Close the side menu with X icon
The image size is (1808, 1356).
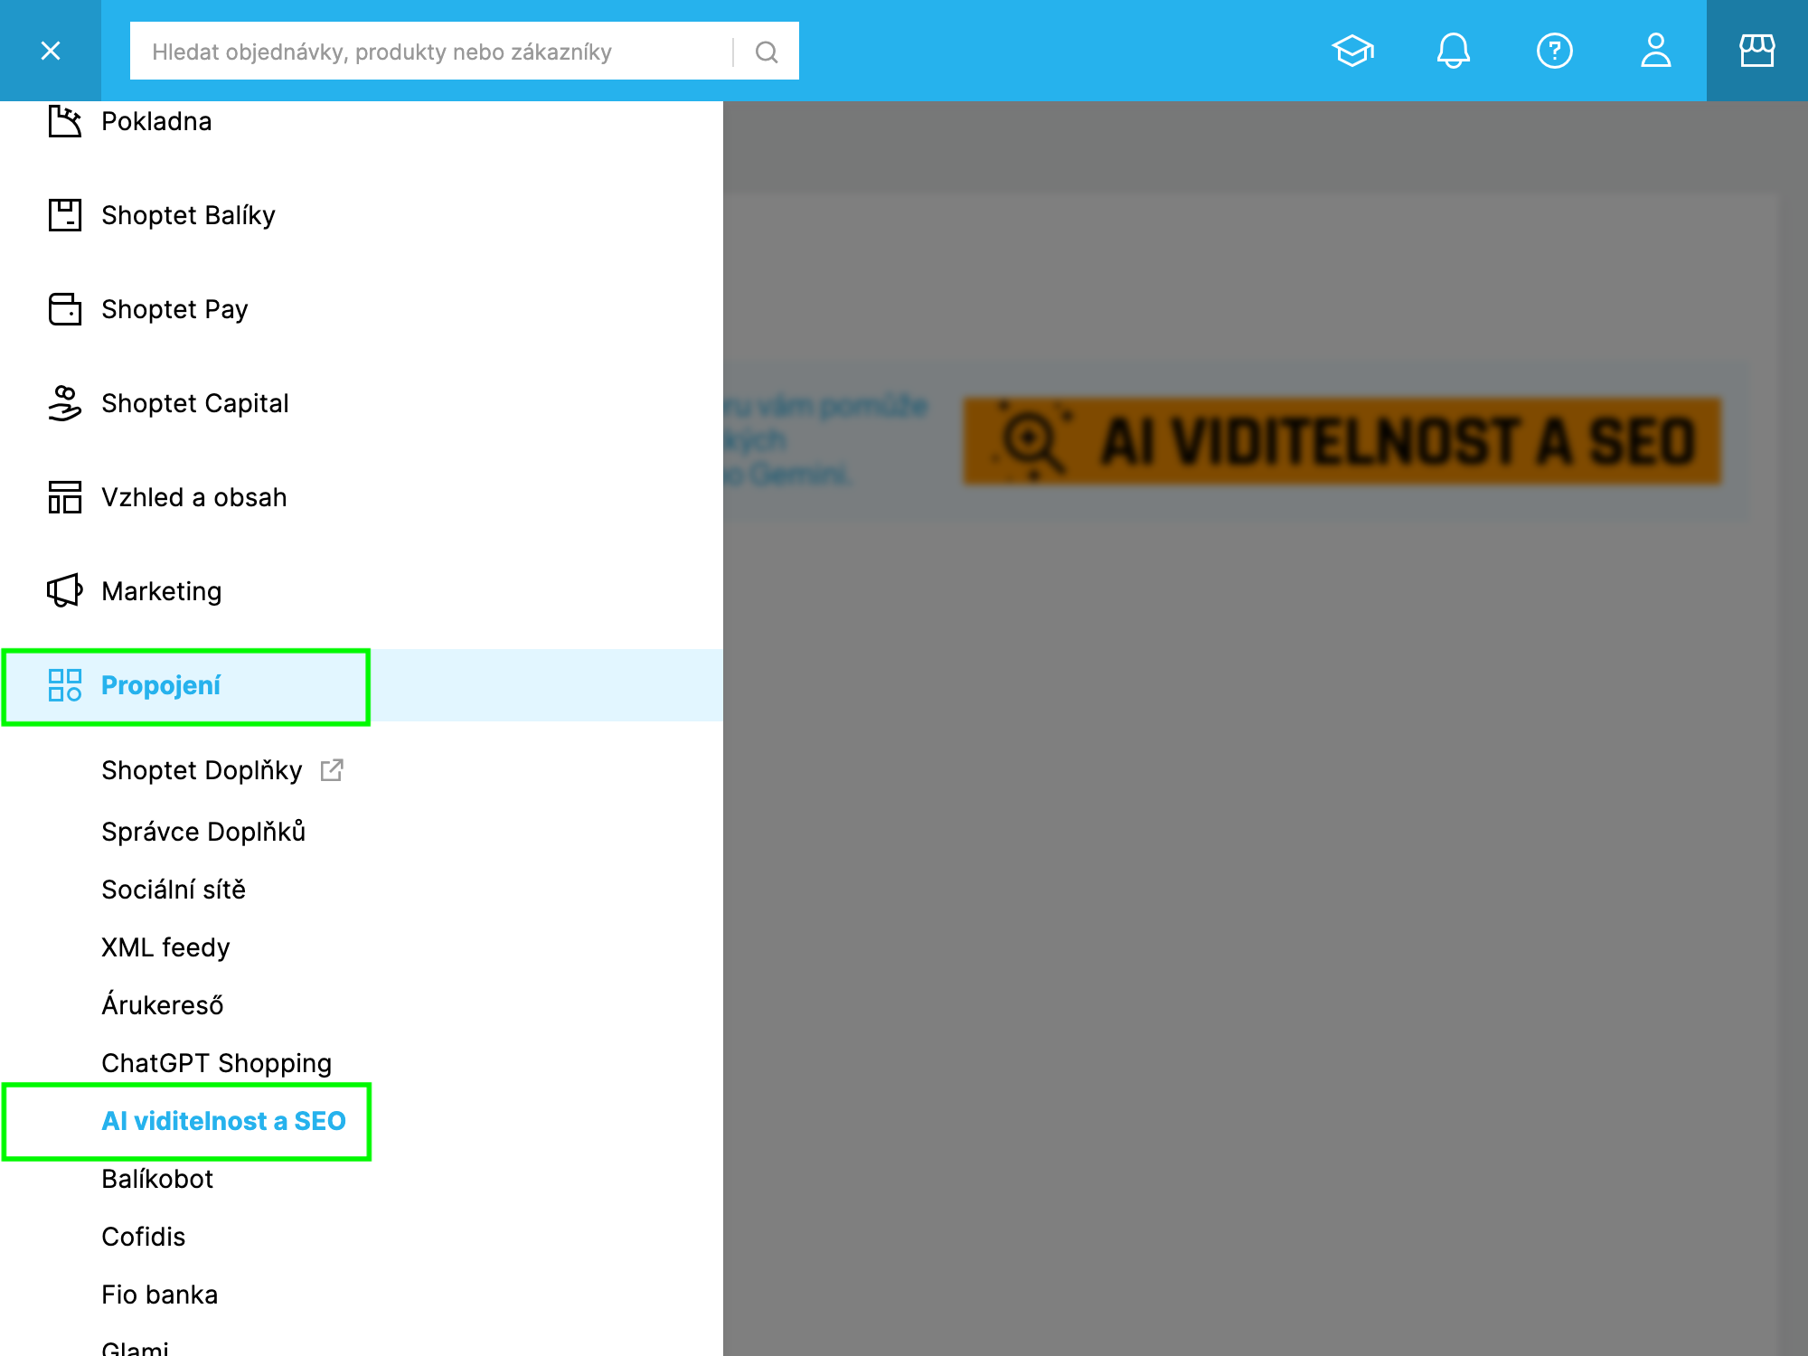pyautogui.click(x=51, y=51)
